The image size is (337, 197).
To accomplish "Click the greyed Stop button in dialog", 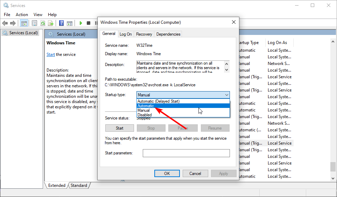I will click(151, 128).
